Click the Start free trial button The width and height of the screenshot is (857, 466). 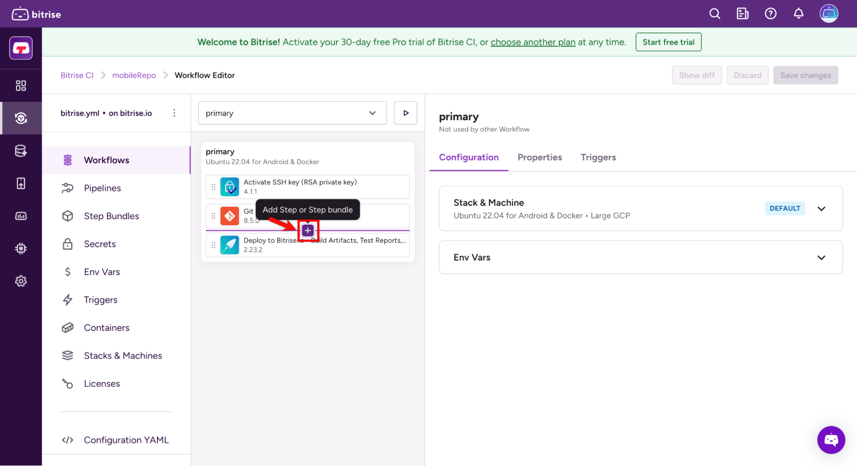tap(668, 42)
